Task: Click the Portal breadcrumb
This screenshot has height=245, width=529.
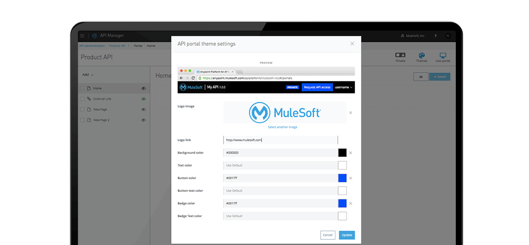Action: (x=138, y=46)
